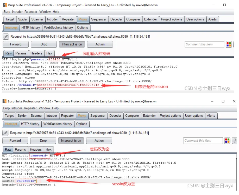Forward the request in upper window
239x195 pixels.
coord(16,44)
